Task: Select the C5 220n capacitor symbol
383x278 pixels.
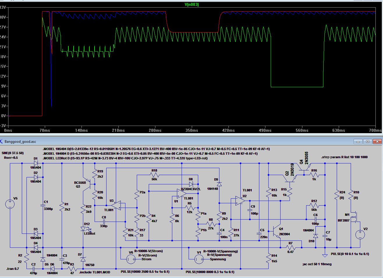Action: pyautogui.click(x=259, y=233)
